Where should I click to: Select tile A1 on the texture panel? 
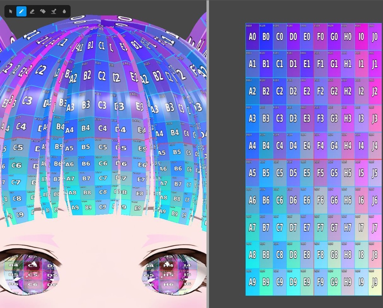pyautogui.click(x=252, y=64)
